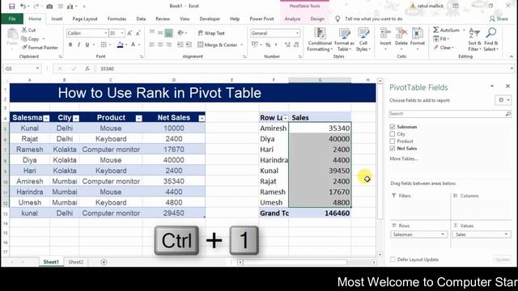Viewport: 518px width, 291px height.
Task: Uncheck the Salesman field checkbox
Action: pos(393,127)
